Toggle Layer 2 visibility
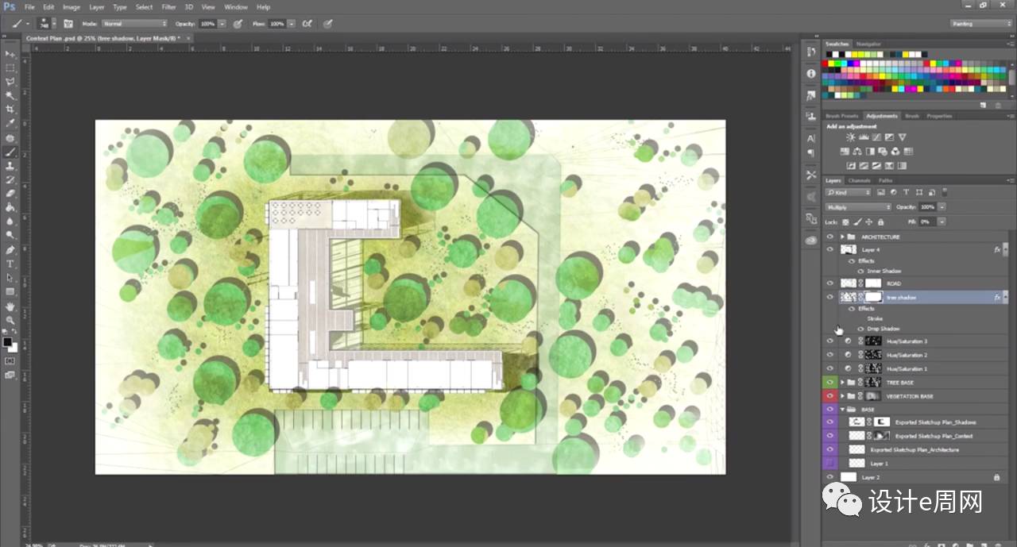Viewport: 1017px width, 547px height. 830,477
